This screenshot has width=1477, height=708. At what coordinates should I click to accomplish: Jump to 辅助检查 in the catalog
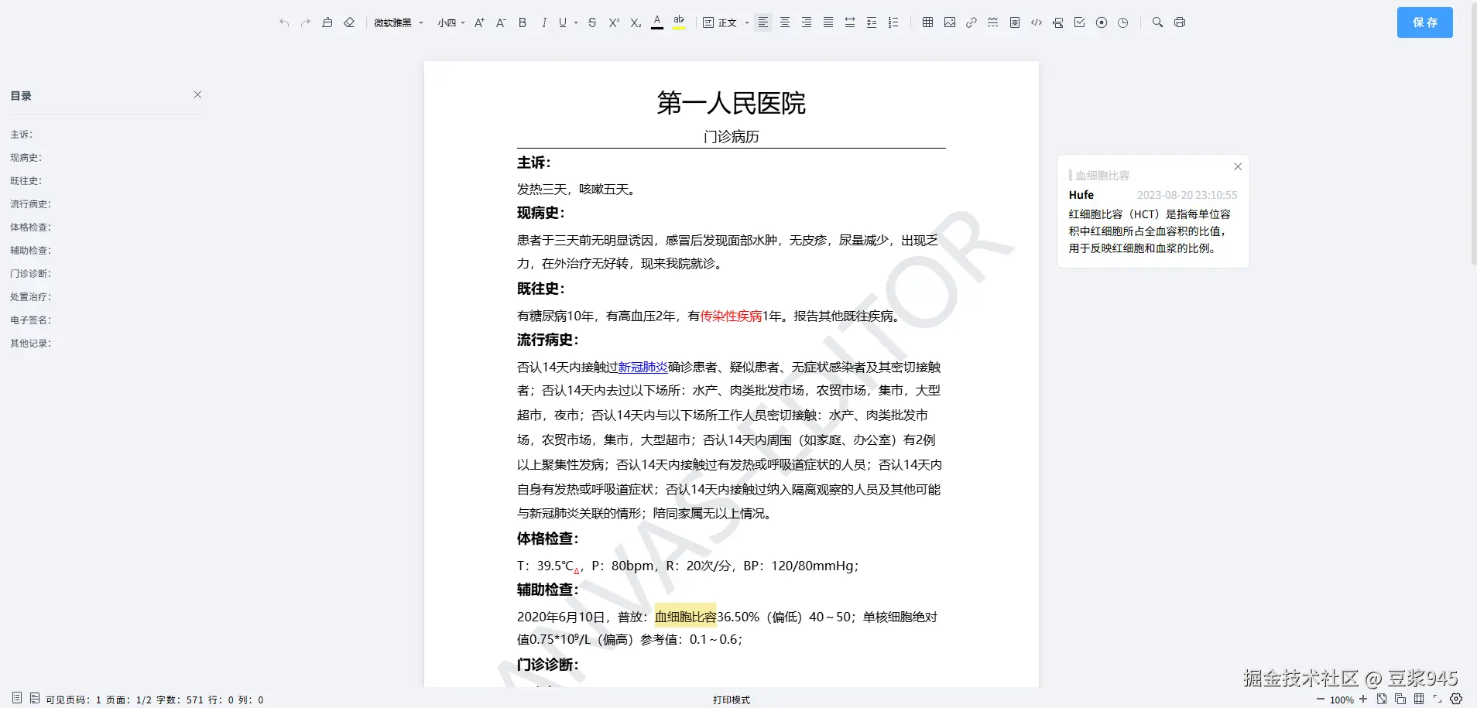pyautogui.click(x=31, y=251)
